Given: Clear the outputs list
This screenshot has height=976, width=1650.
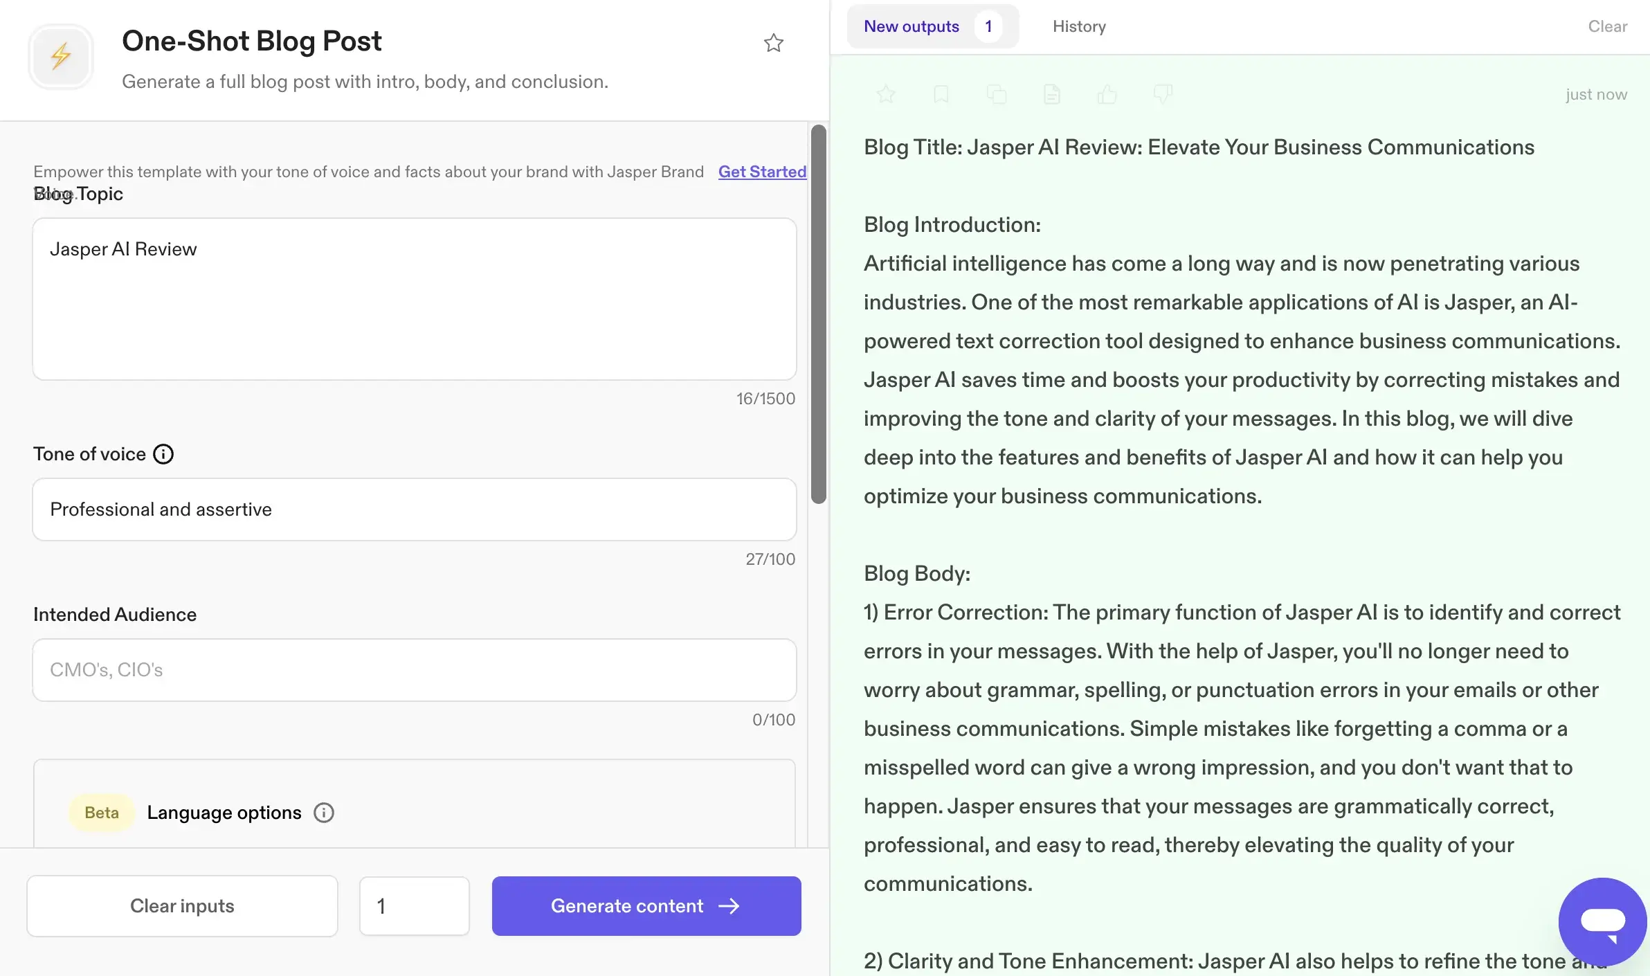Looking at the screenshot, I should [x=1607, y=26].
